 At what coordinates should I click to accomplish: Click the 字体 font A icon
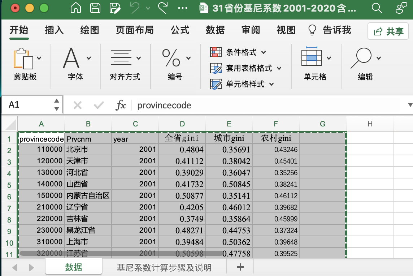(71, 58)
